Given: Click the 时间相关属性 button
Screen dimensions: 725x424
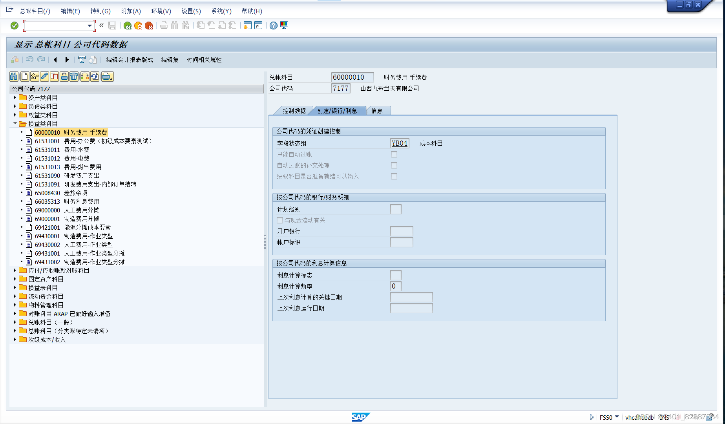Looking at the screenshot, I should [204, 60].
